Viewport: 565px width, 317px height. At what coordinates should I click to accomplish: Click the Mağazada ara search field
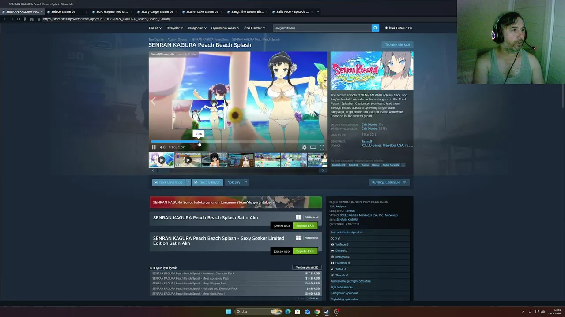coord(322,28)
